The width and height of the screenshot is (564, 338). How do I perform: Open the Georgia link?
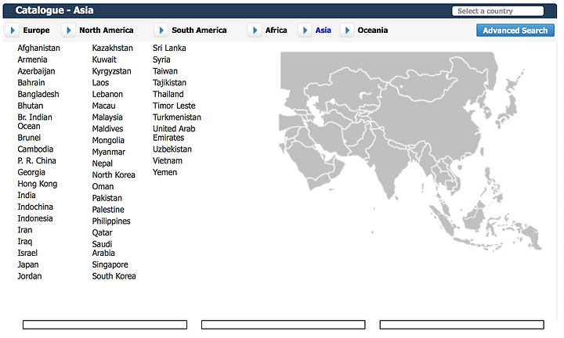click(31, 172)
